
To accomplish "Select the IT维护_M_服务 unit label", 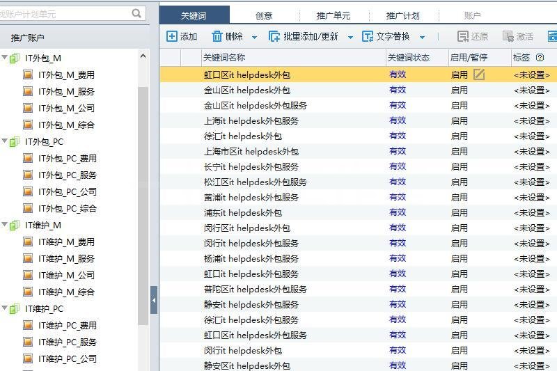I will (x=66, y=258).
